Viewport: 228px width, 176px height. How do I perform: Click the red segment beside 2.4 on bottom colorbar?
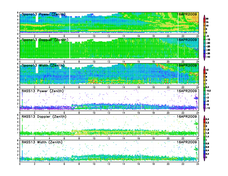(204, 121)
